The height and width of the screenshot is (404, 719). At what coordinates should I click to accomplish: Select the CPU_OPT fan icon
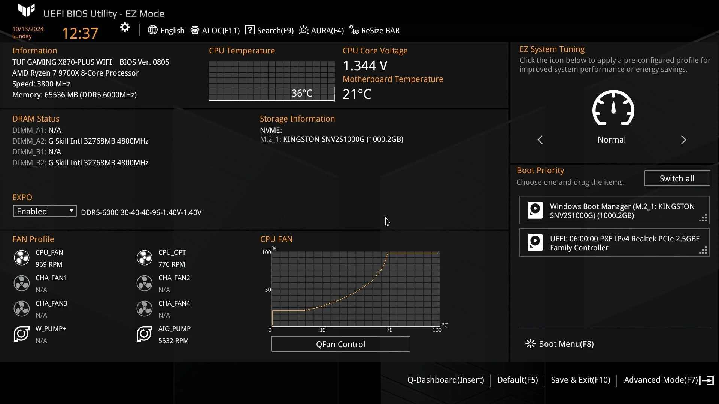(145, 258)
